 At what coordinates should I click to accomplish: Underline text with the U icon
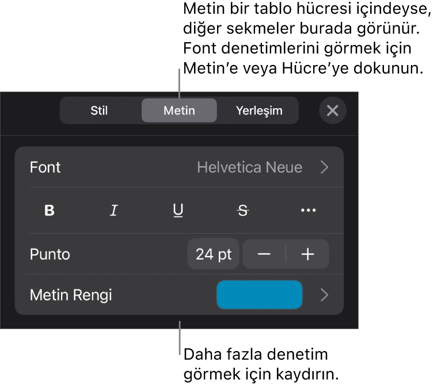[x=178, y=211]
